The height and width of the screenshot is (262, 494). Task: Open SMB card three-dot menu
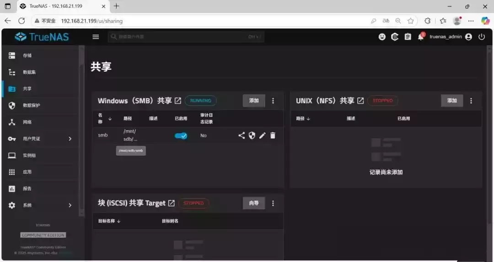[273, 101]
